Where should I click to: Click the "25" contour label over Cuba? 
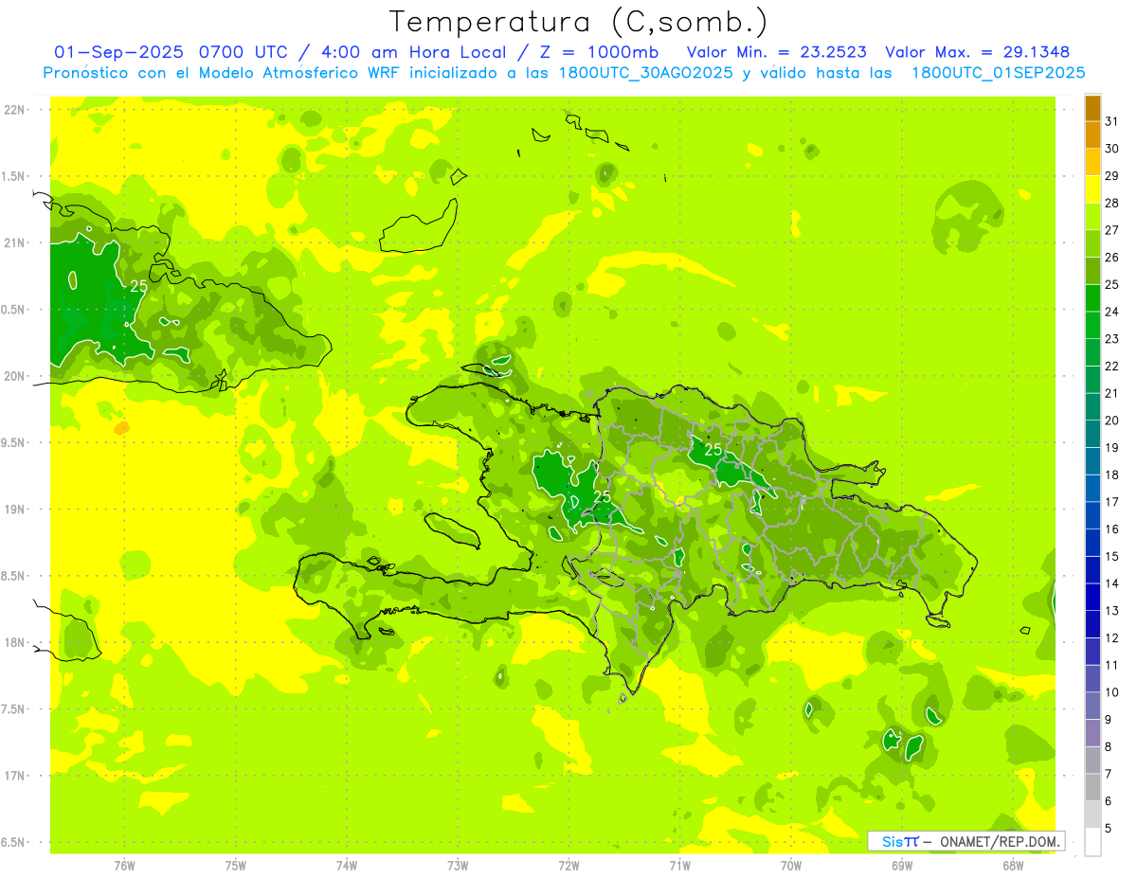[x=138, y=285]
